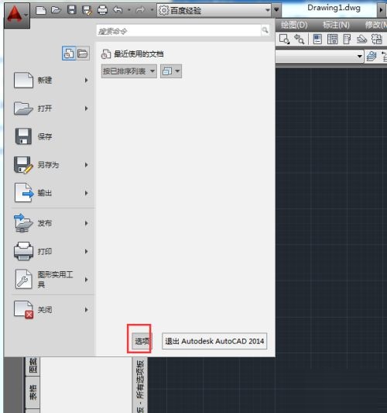Select 新建 menu entry

[51, 80]
